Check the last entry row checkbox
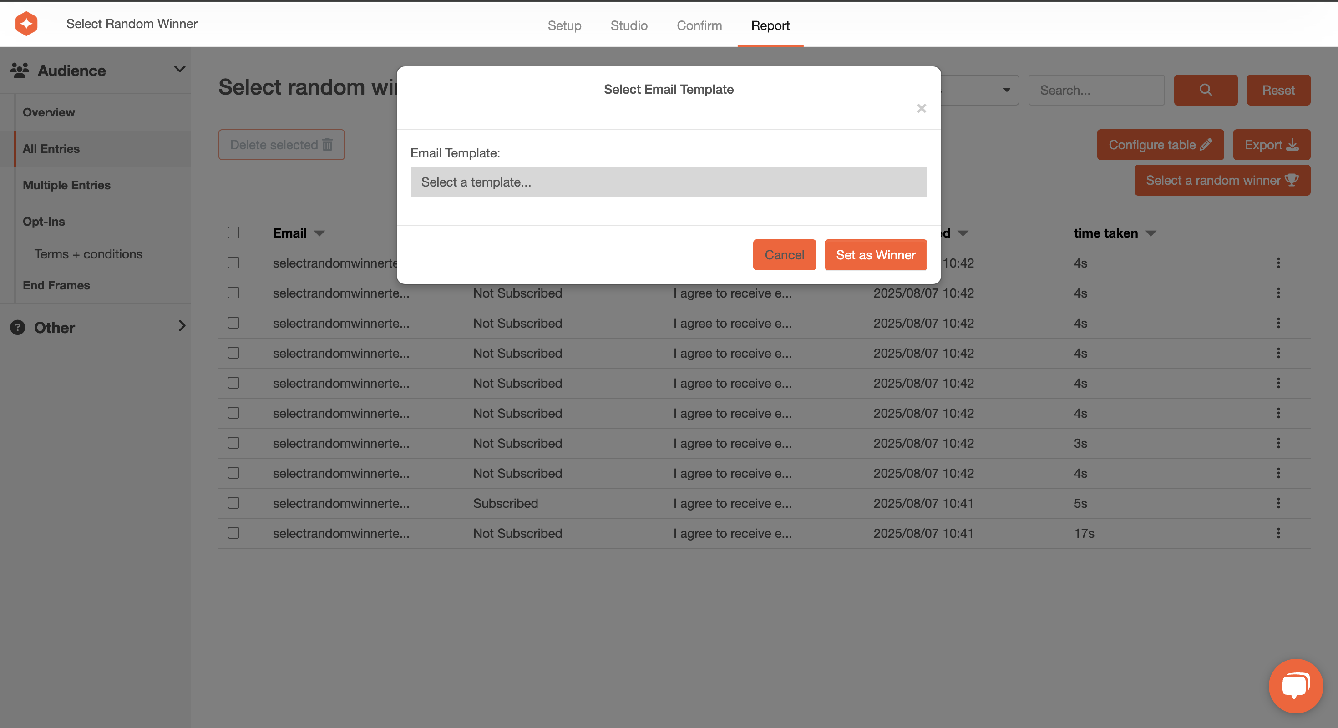1338x728 pixels. [x=233, y=533]
